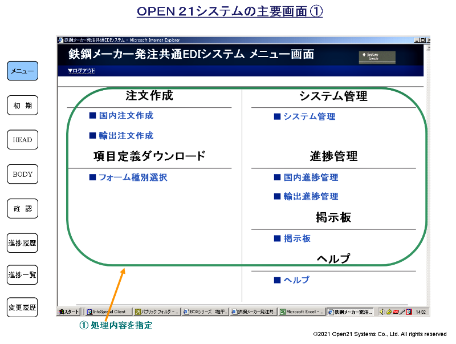Click the 初期 button in the left sidebar

pyautogui.click(x=22, y=106)
